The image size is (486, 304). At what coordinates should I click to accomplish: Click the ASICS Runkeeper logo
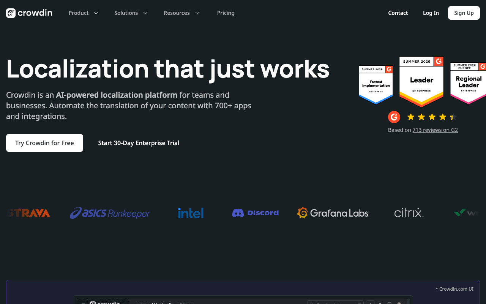(x=110, y=213)
